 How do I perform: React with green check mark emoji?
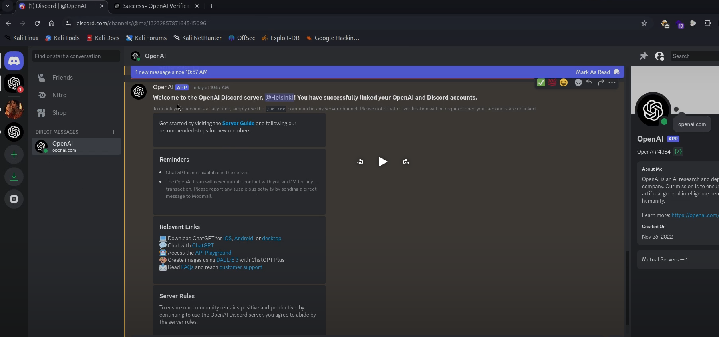click(x=541, y=82)
